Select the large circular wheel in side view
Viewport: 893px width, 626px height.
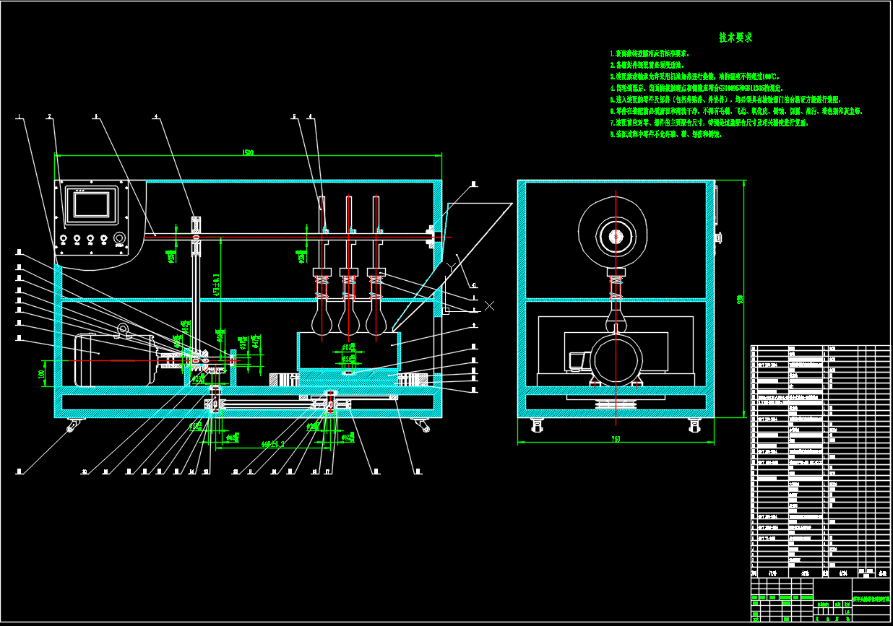614,236
